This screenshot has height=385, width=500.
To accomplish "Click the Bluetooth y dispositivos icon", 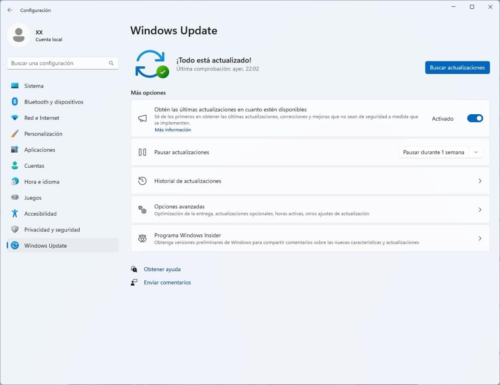I will coord(15,102).
